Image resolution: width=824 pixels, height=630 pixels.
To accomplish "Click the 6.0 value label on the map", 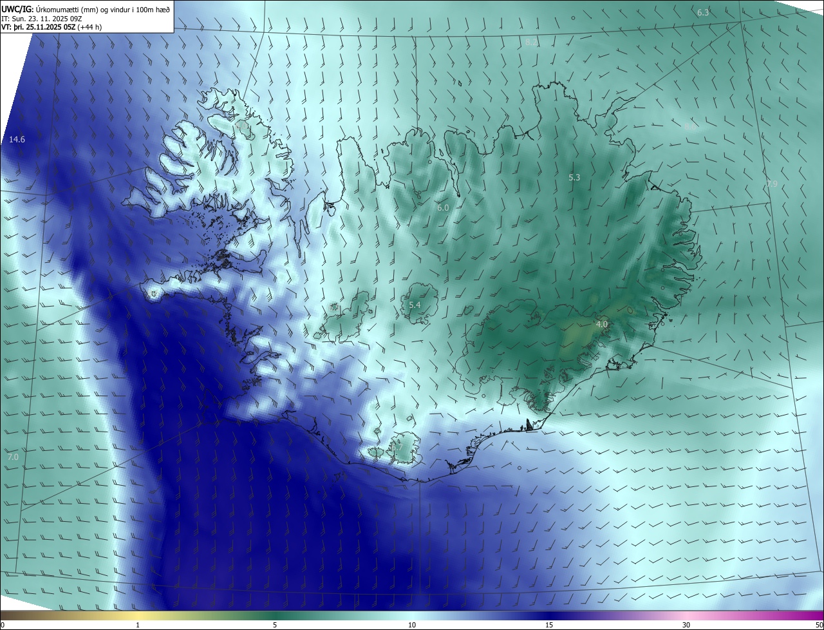I will point(443,208).
